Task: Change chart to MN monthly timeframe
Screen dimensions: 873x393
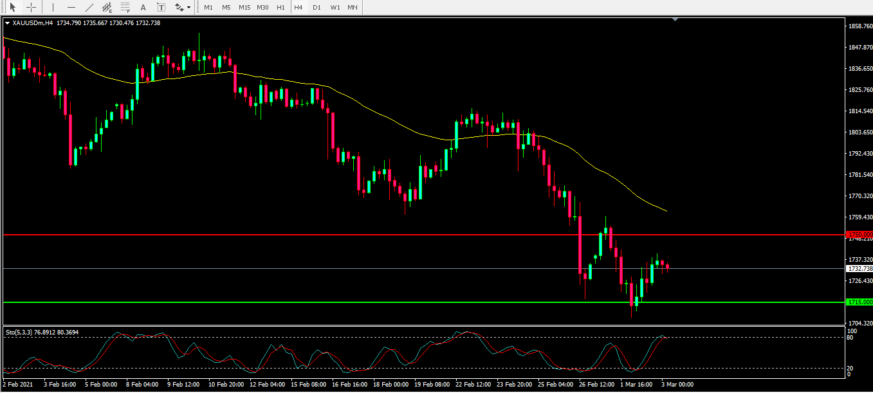Action: click(x=353, y=7)
